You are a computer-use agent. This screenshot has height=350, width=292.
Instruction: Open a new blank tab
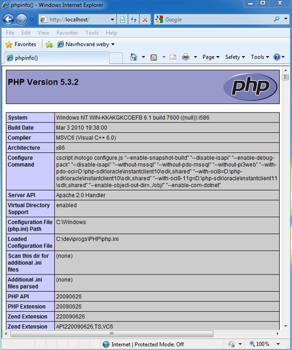116,58
